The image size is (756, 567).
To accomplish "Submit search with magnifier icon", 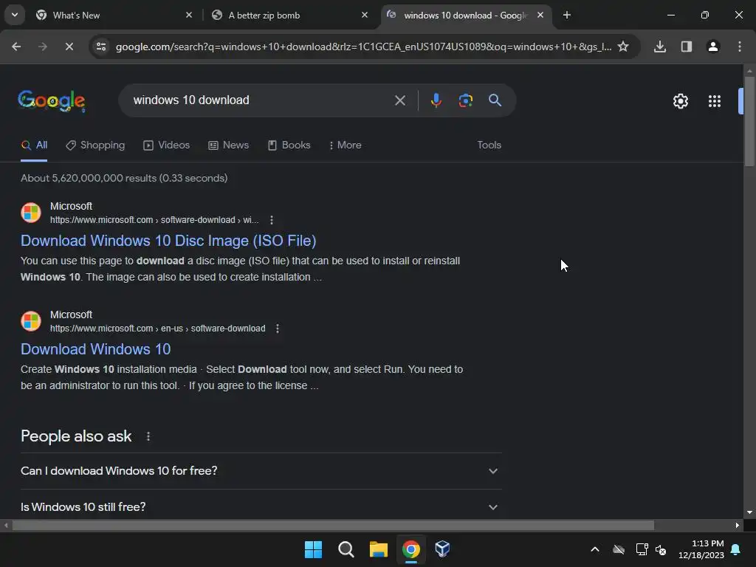I will click(x=495, y=100).
